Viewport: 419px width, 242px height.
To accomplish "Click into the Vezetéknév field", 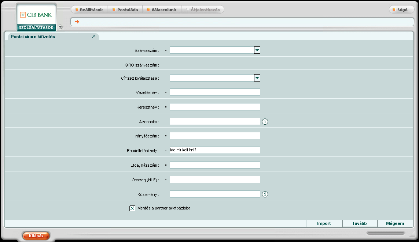I will click(x=215, y=92).
